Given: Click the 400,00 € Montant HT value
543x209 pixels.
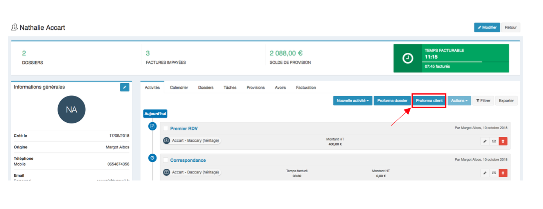Looking at the screenshot, I should (335, 144).
